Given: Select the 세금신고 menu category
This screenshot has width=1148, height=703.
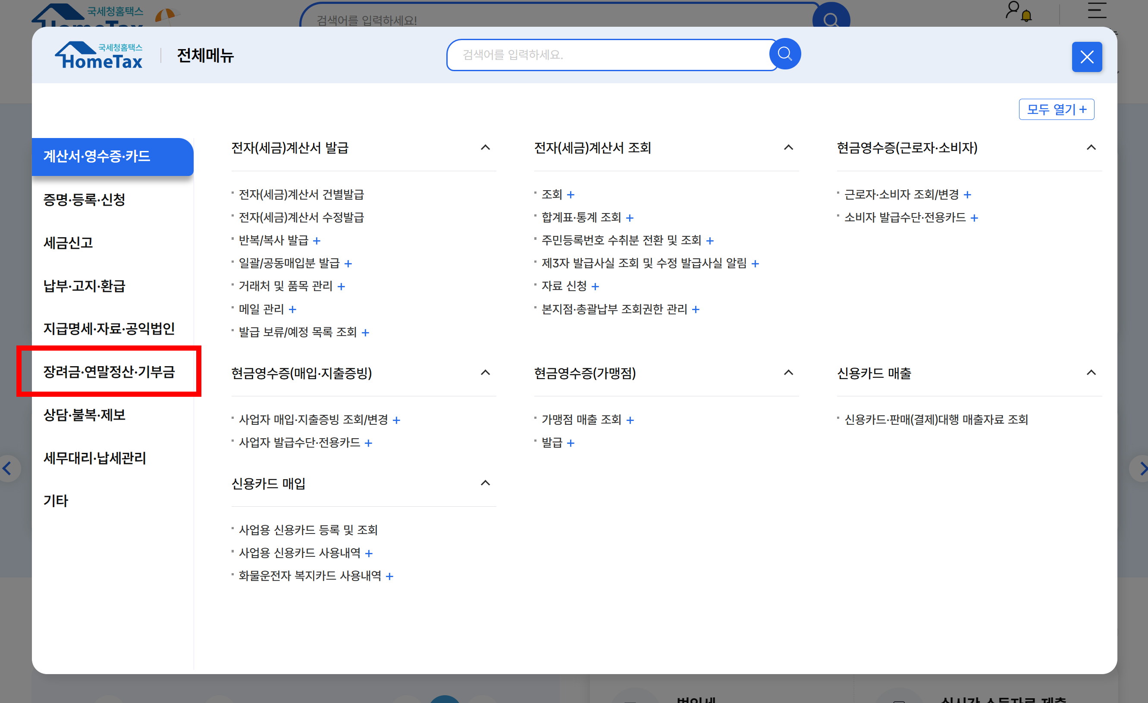Looking at the screenshot, I should click(x=68, y=243).
